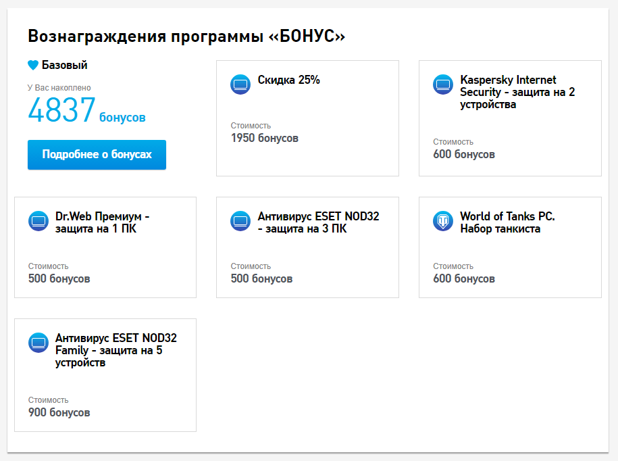
Task: Click the Подробнее о бонусах button
Action: (97, 155)
